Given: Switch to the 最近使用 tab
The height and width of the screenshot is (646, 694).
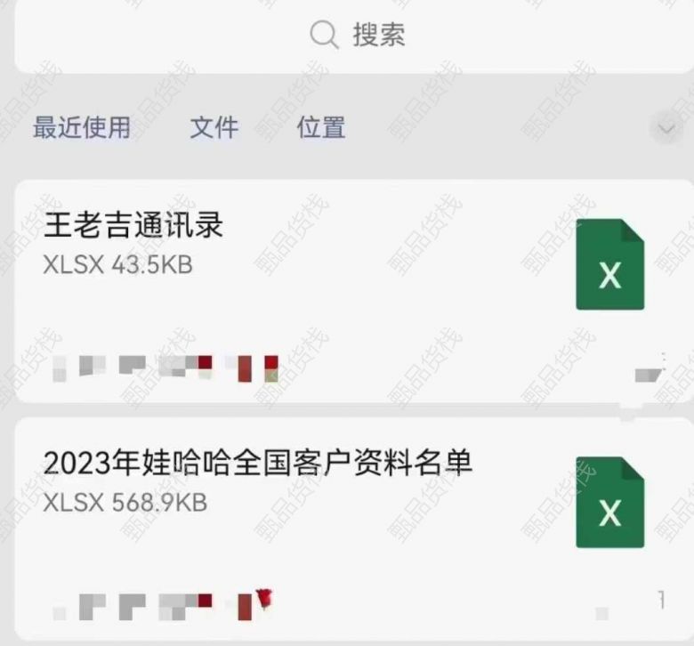Looking at the screenshot, I should (x=82, y=127).
